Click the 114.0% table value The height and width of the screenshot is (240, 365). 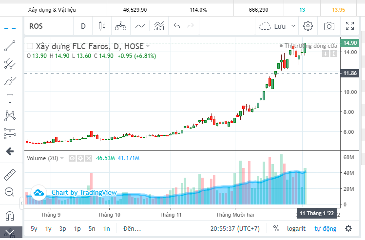[198, 10]
